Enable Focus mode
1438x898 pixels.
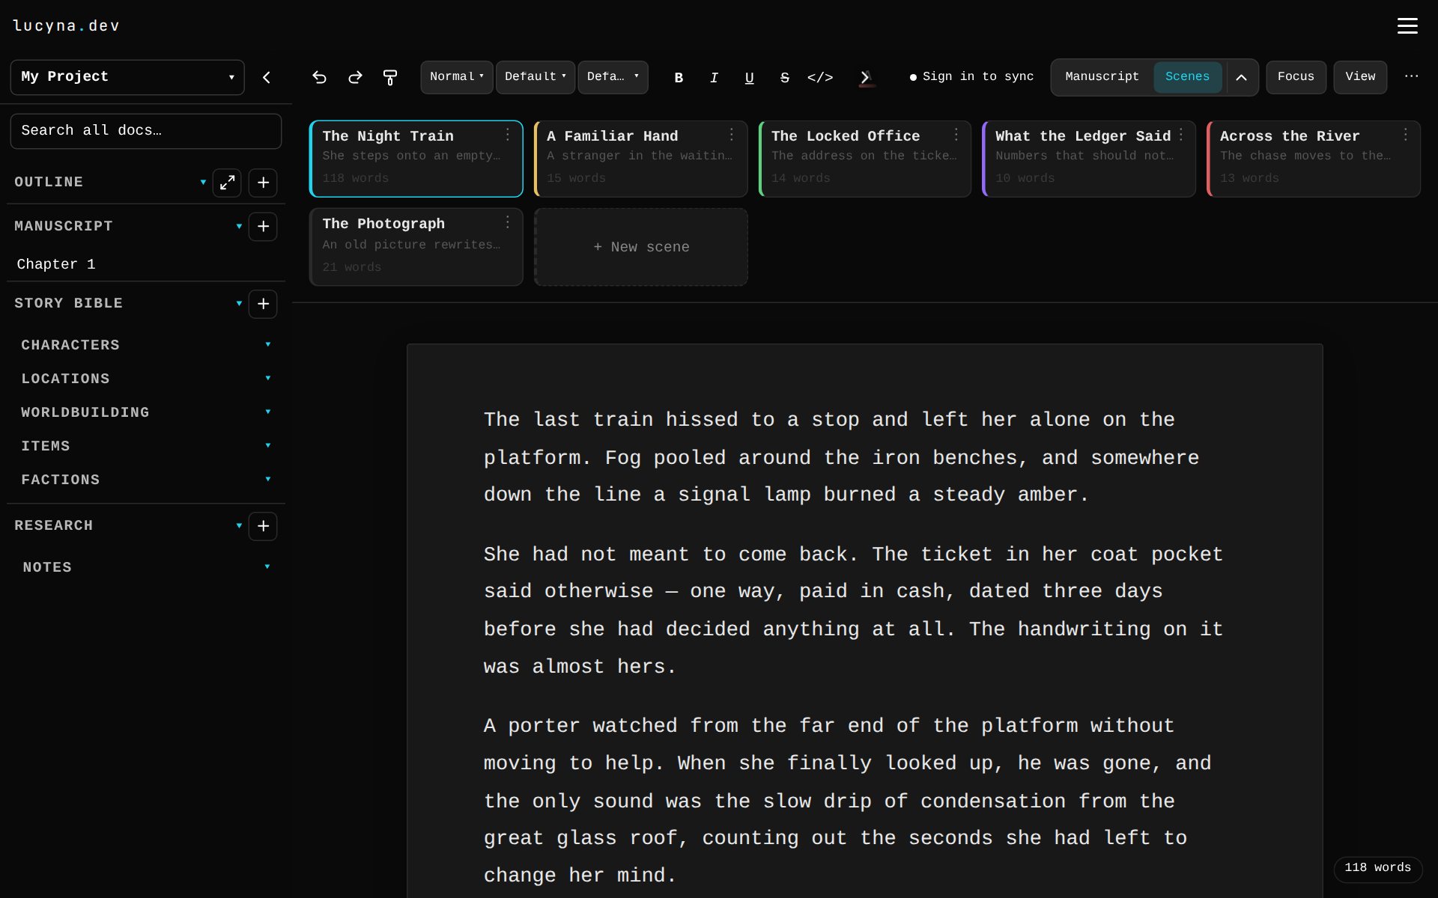click(1296, 77)
